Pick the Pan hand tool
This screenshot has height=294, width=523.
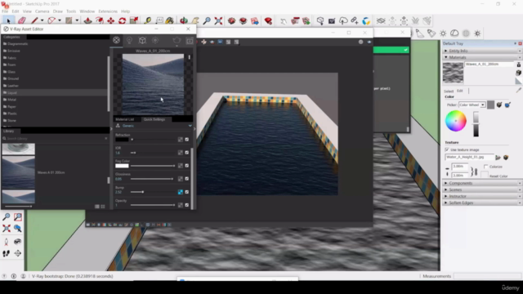tap(195, 20)
